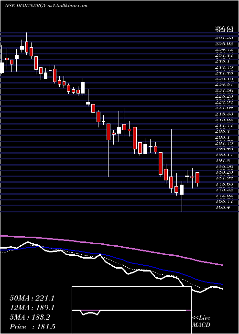Click the 258.02 price axis label
The height and width of the screenshot is (334, 239).
point(224,43)
